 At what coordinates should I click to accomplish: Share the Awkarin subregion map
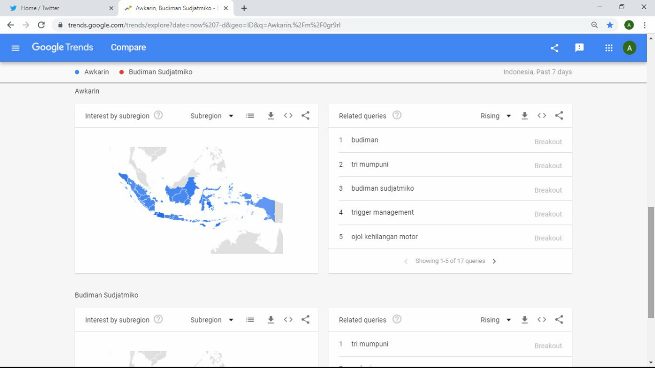click(x=305, y=116)
